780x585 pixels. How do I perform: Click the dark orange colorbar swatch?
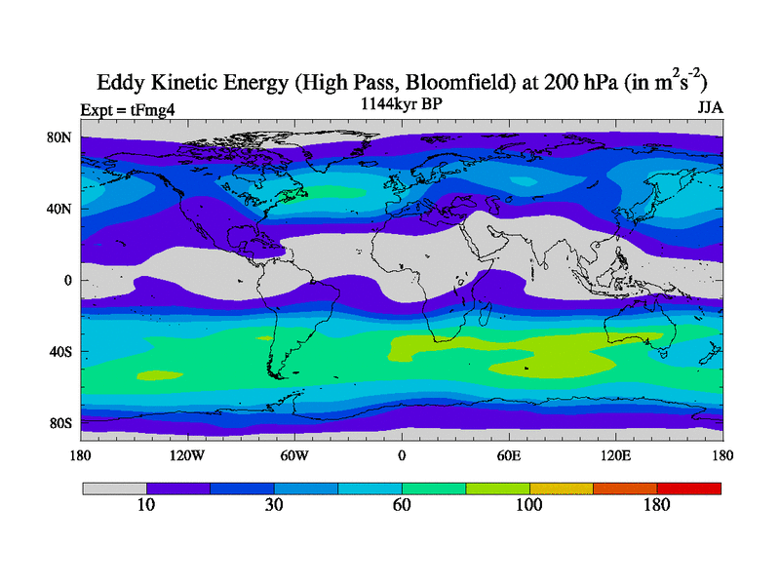[x=625, y=487]
